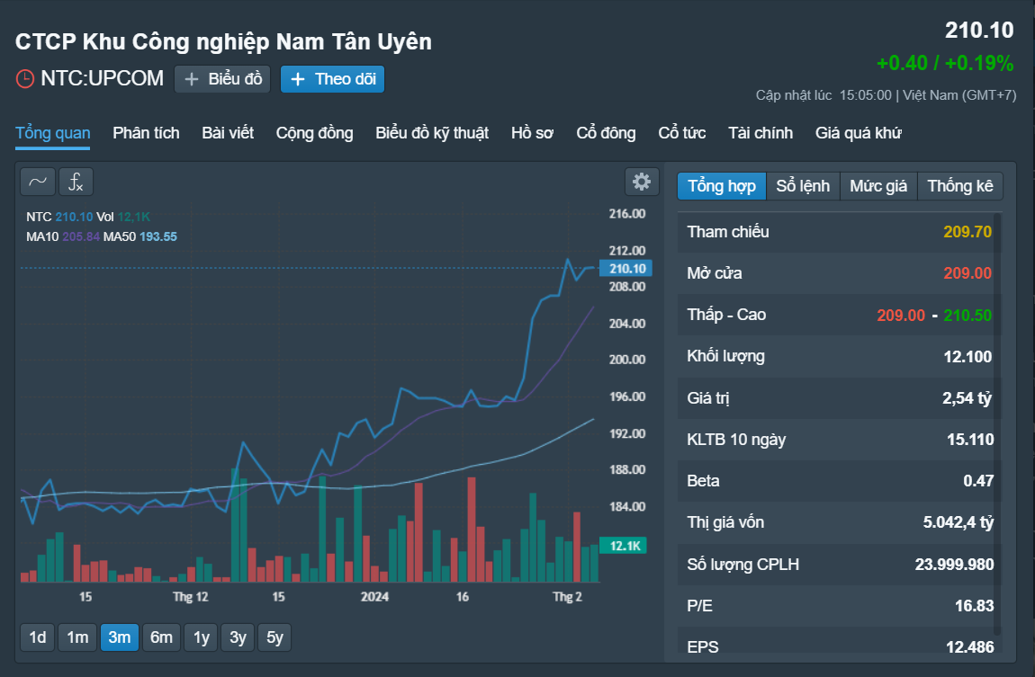Click the statistics panel vertical scrollbar
1035x677 pixels.
pos(997,423)
